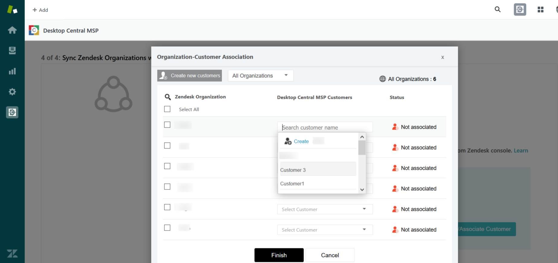This screenshot has height=263, width=558.
Task: Open the last row Select Customer dropdown
Action: point(325,230)
